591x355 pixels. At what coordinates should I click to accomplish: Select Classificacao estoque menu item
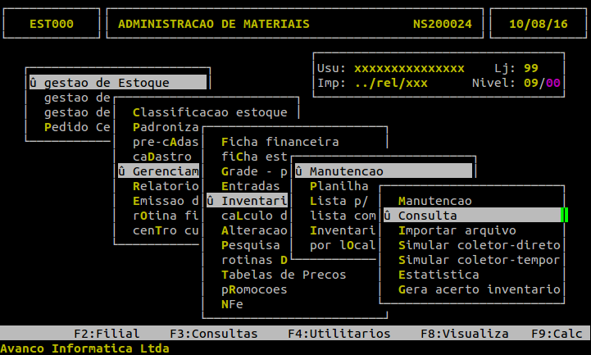(x=210, y=112)
